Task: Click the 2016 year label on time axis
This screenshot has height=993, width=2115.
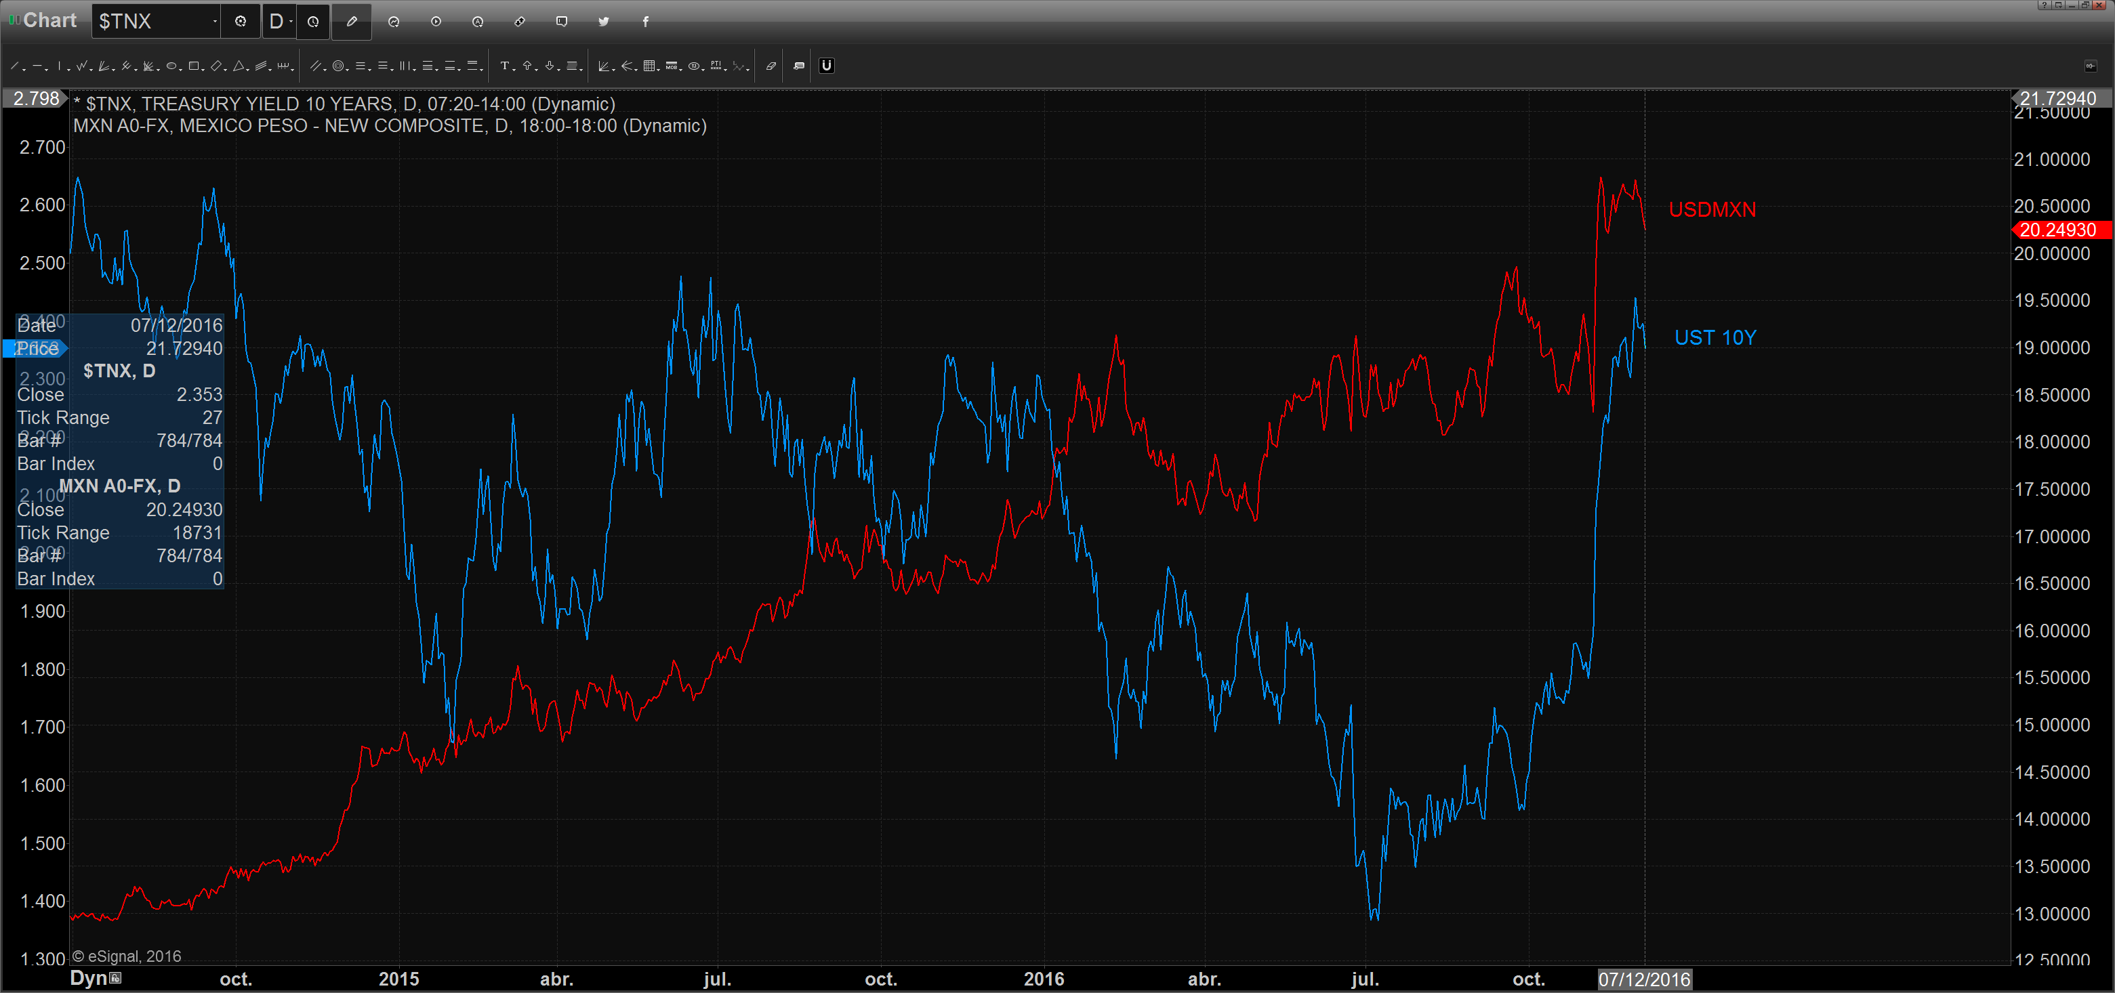Action: coord(1044,979)
